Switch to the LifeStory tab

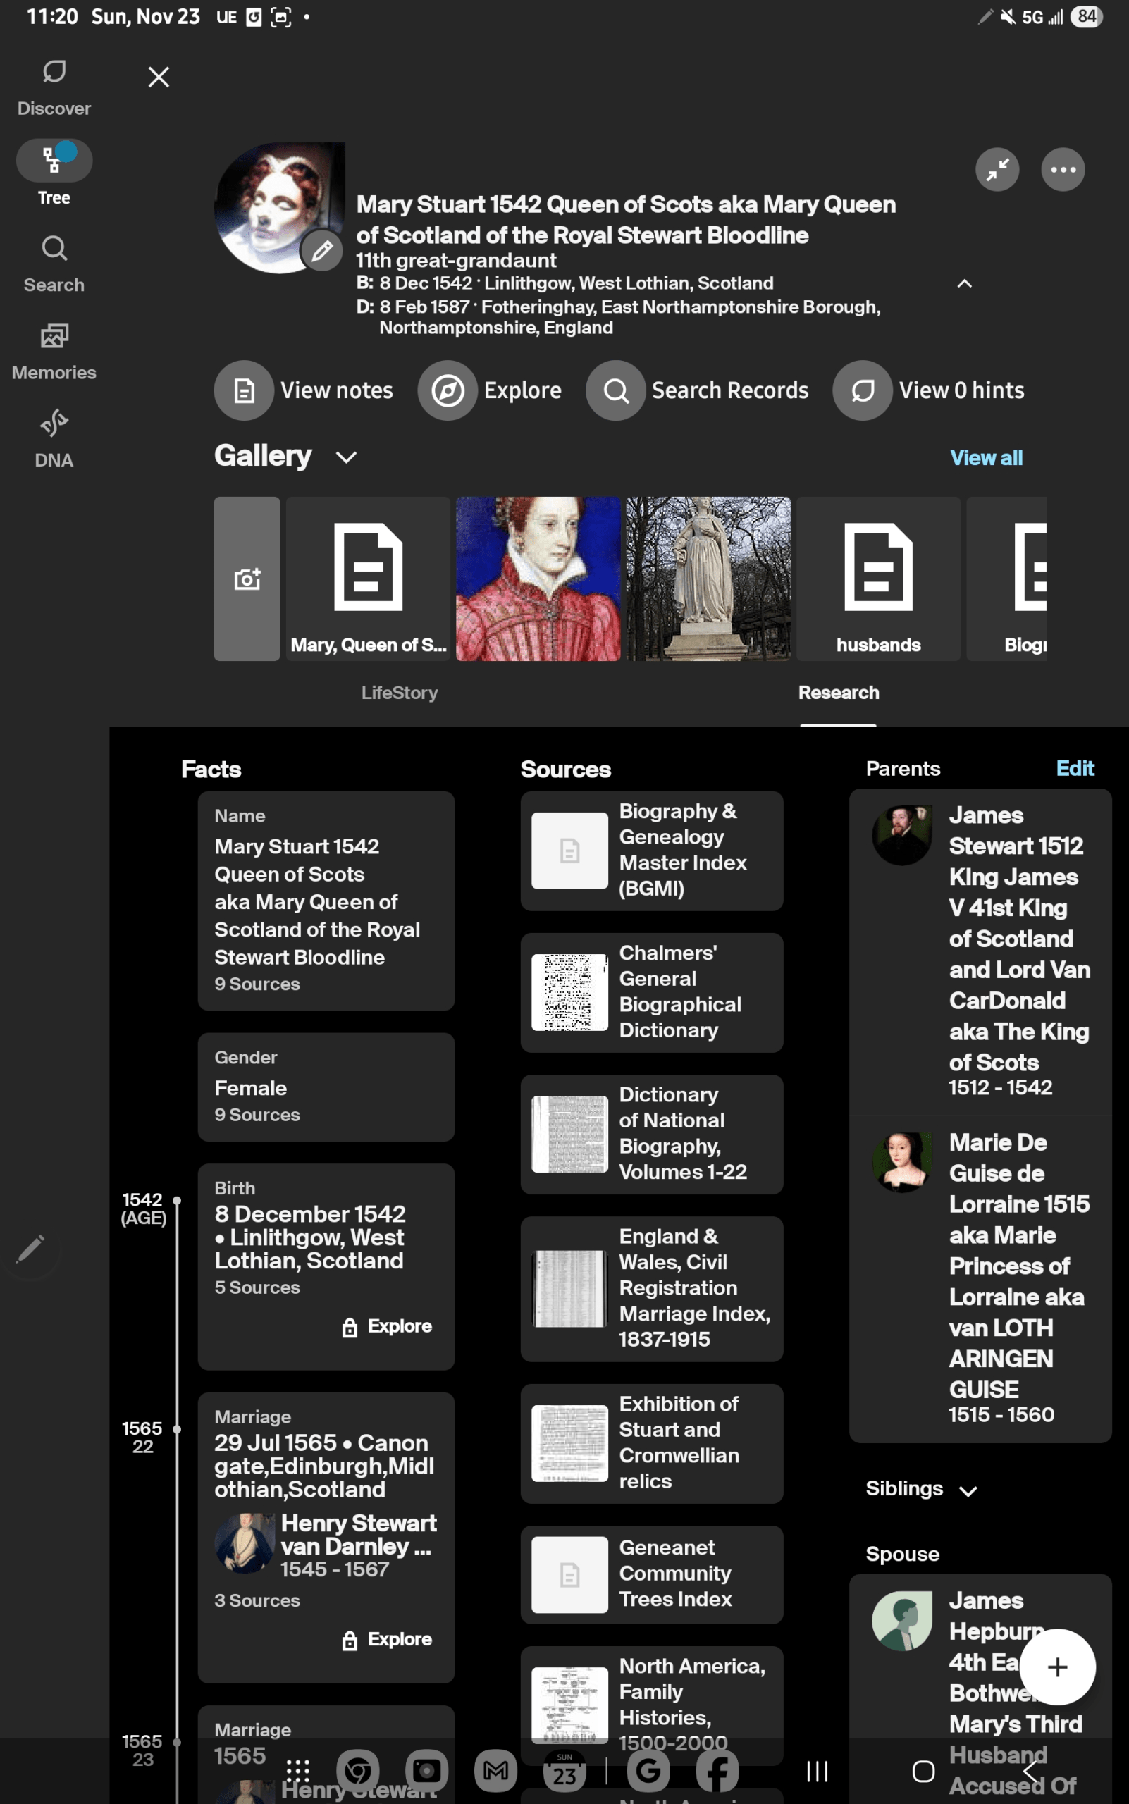click(x=400, y=693)
